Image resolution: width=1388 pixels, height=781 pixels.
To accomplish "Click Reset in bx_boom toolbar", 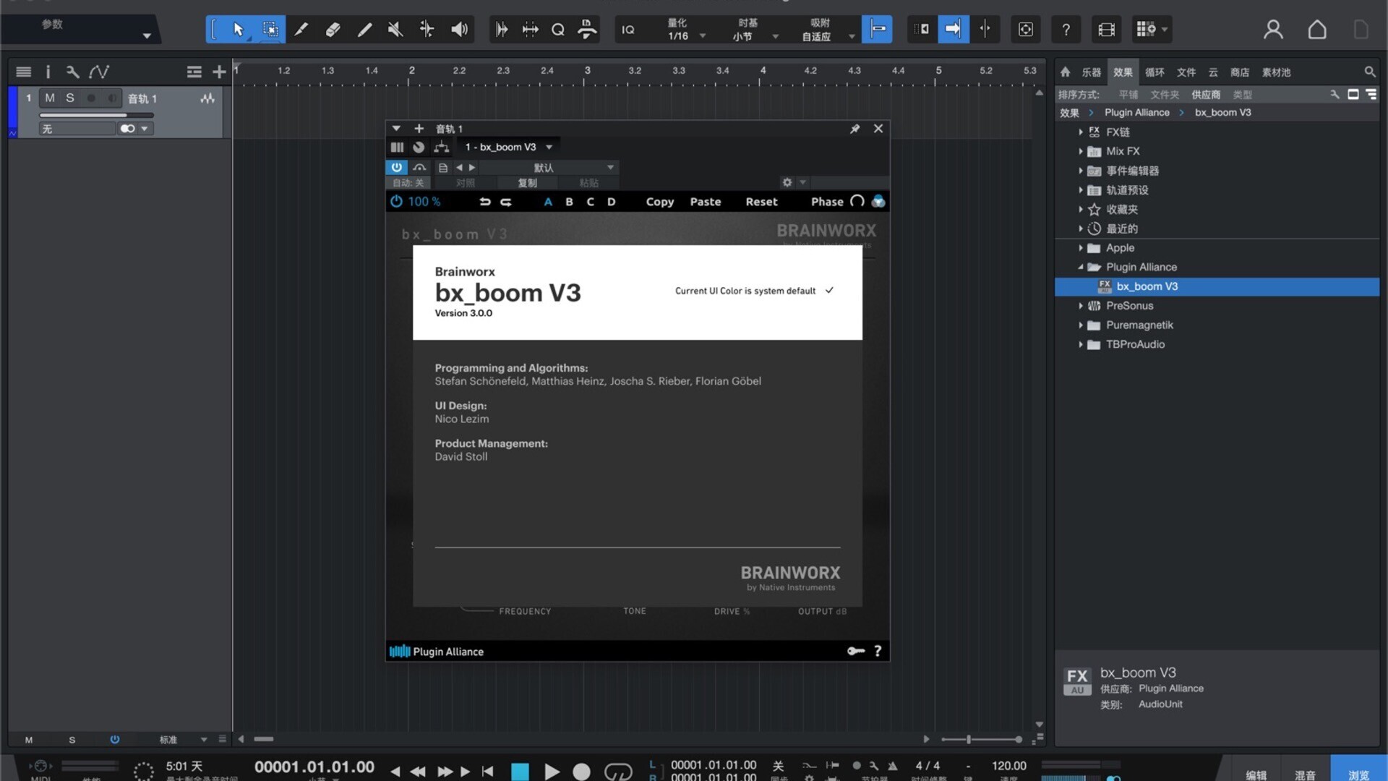I will click(x=761, y=202).
